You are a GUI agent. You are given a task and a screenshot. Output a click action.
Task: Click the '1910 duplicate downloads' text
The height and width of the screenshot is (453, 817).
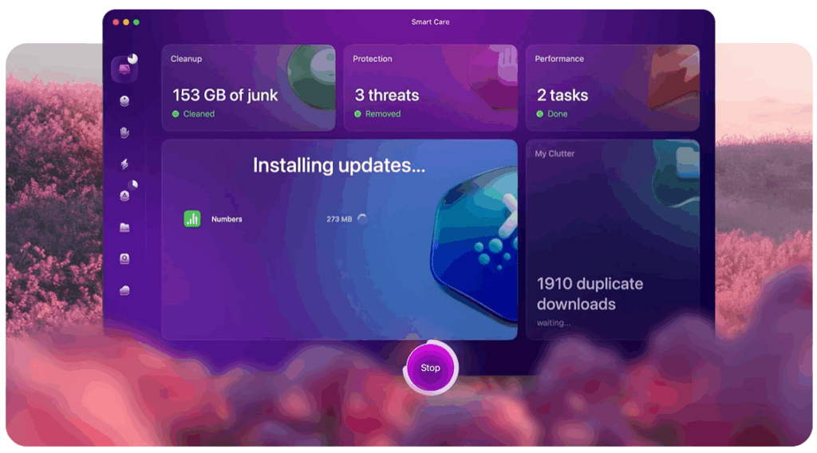coord(590,293)
